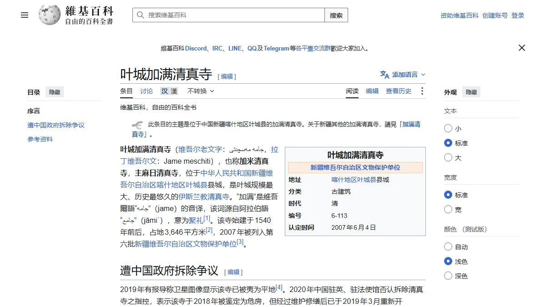546x307 pixels.
Task: Open the IRC link in banner
Action: [x=217, y=48]
